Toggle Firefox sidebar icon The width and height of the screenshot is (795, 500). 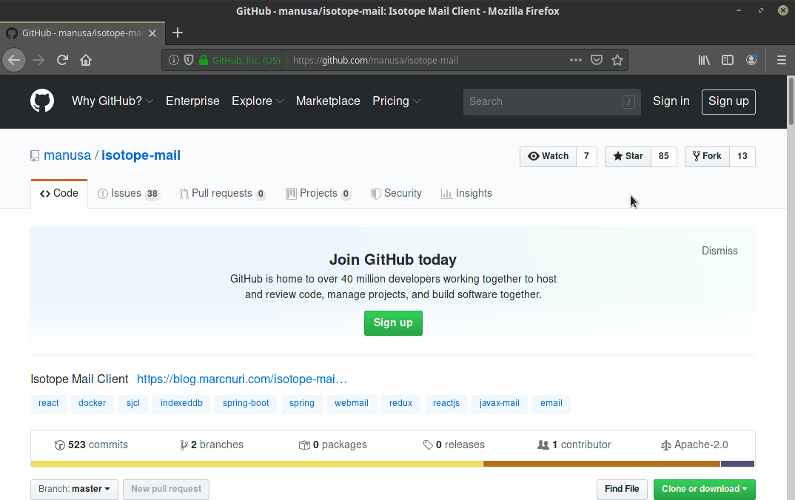click(728, 61)
